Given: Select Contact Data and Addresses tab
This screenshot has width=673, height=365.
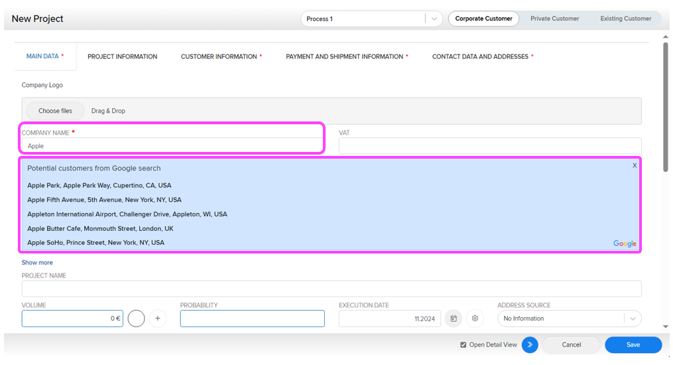Looking at the screenshot, I should 483,56.
